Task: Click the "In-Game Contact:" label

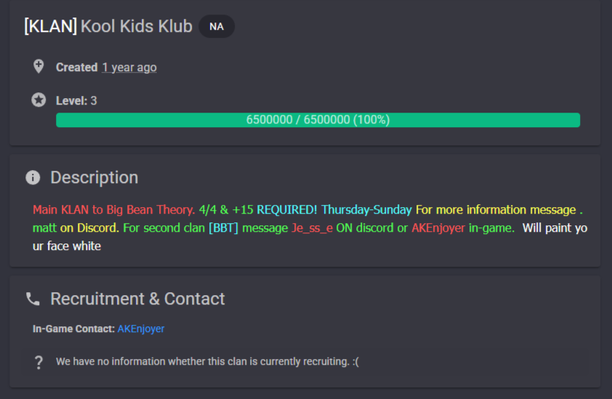Action: click(x=73, y=329)
